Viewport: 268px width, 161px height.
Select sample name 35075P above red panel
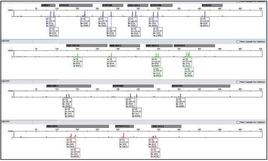click(5, 122)
